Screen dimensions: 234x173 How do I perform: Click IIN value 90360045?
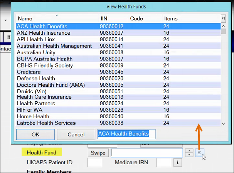(x=111, y=72)
